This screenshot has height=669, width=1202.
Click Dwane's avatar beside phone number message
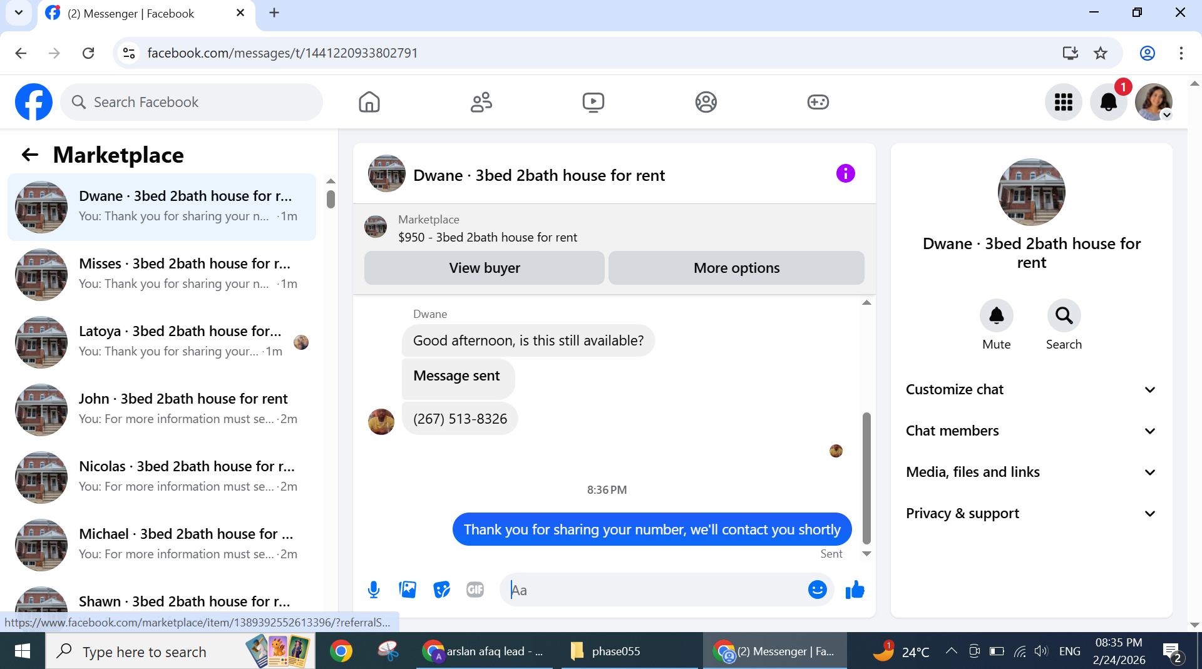click(381, 421)
